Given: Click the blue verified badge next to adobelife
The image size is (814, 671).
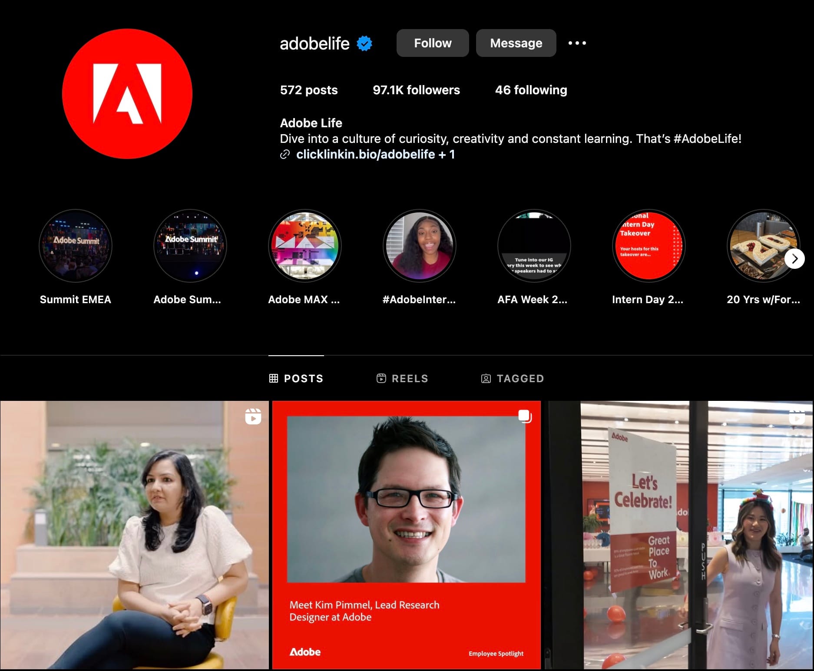Looking at the screenshot, I should 364,43.
